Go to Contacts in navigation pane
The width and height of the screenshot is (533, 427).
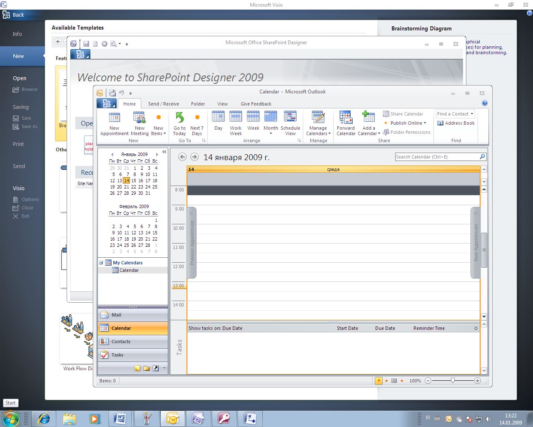click(121, 342)
